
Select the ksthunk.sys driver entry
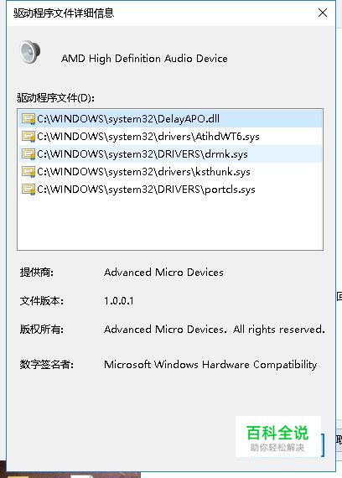(170, 172)
